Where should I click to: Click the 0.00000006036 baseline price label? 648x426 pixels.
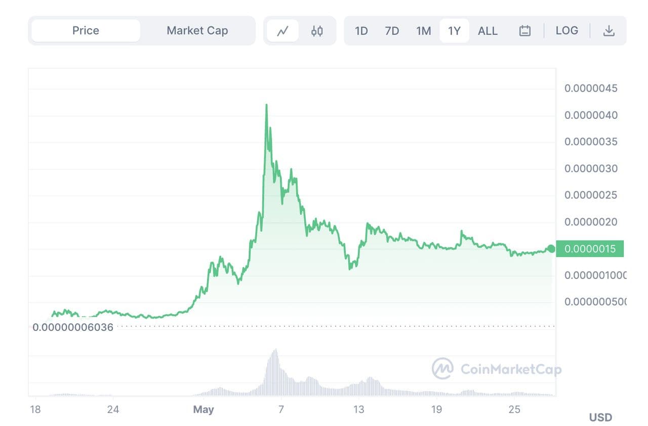(x=73, y=327)
